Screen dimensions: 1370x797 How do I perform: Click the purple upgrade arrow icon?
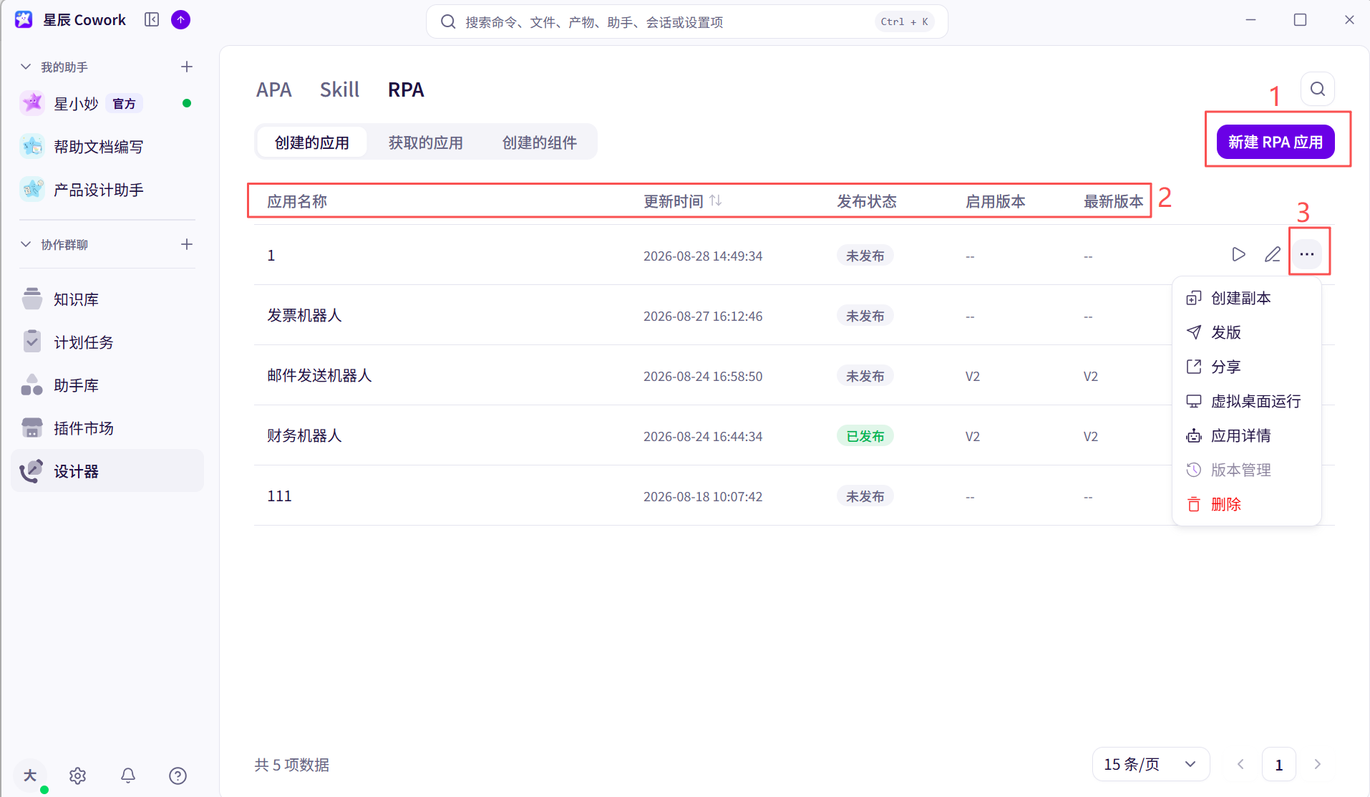coord(181,20)
